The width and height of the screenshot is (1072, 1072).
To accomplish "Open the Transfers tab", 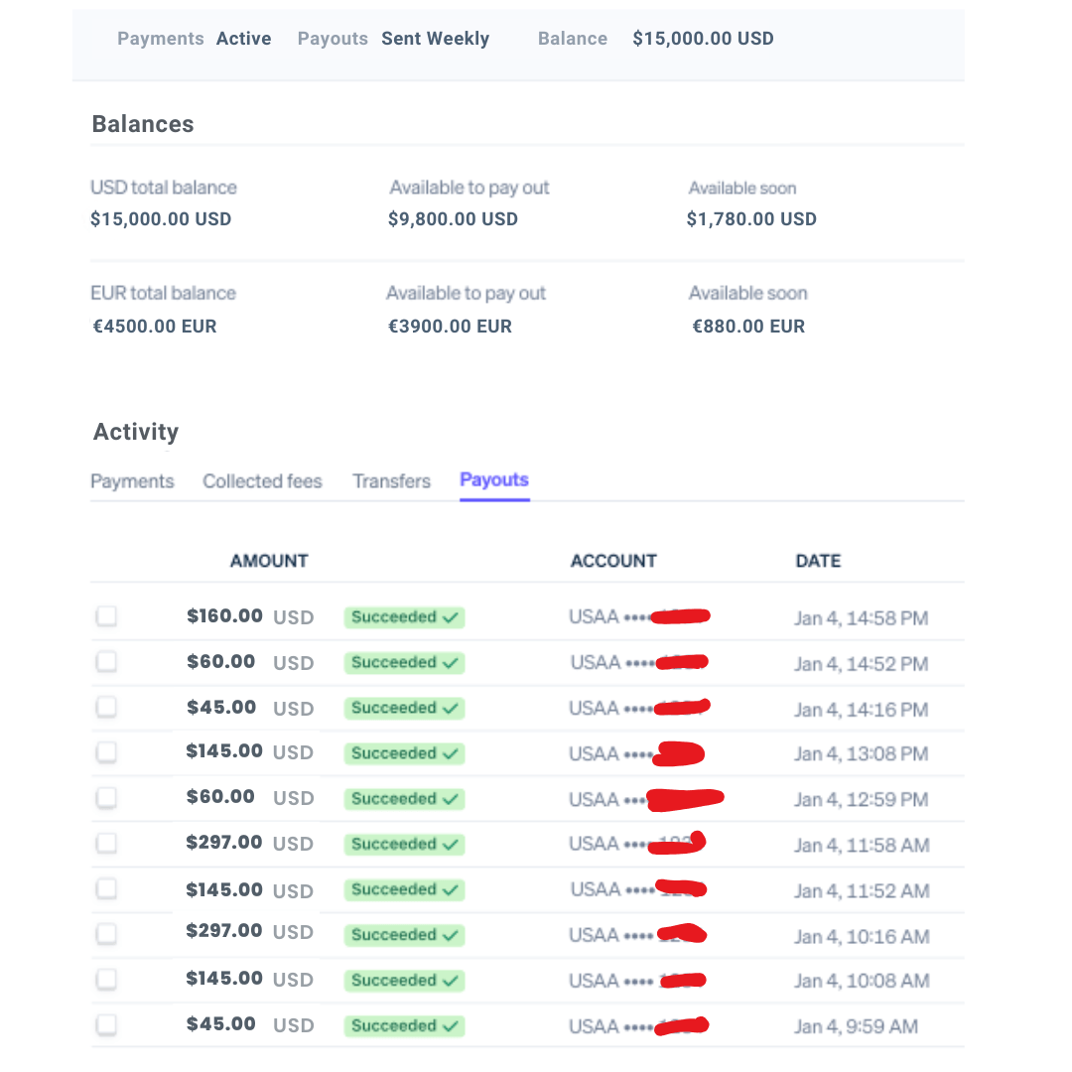I will pos(392,481).
